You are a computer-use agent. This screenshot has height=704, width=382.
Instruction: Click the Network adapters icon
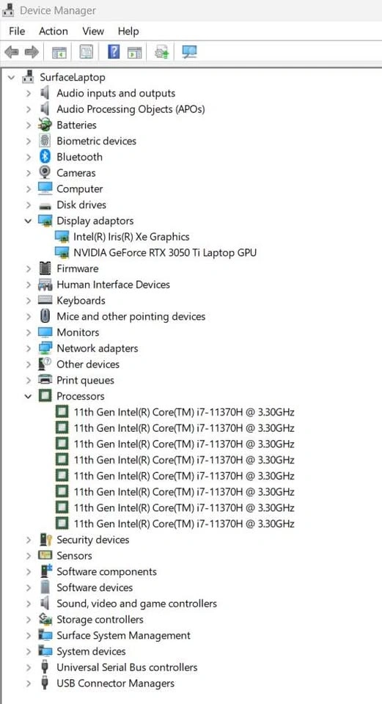pos(45,348)
